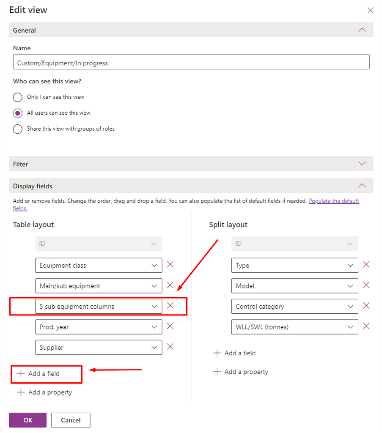382x433 pixels.
Task: Choose Share this view with groups of roles
Action: [17, 129]
